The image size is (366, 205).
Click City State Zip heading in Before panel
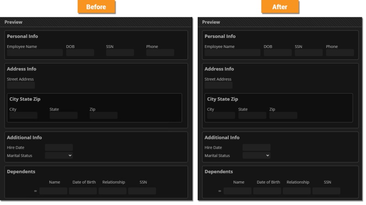tap(25, 99)
